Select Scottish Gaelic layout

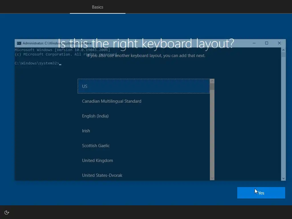coord(144,146)
